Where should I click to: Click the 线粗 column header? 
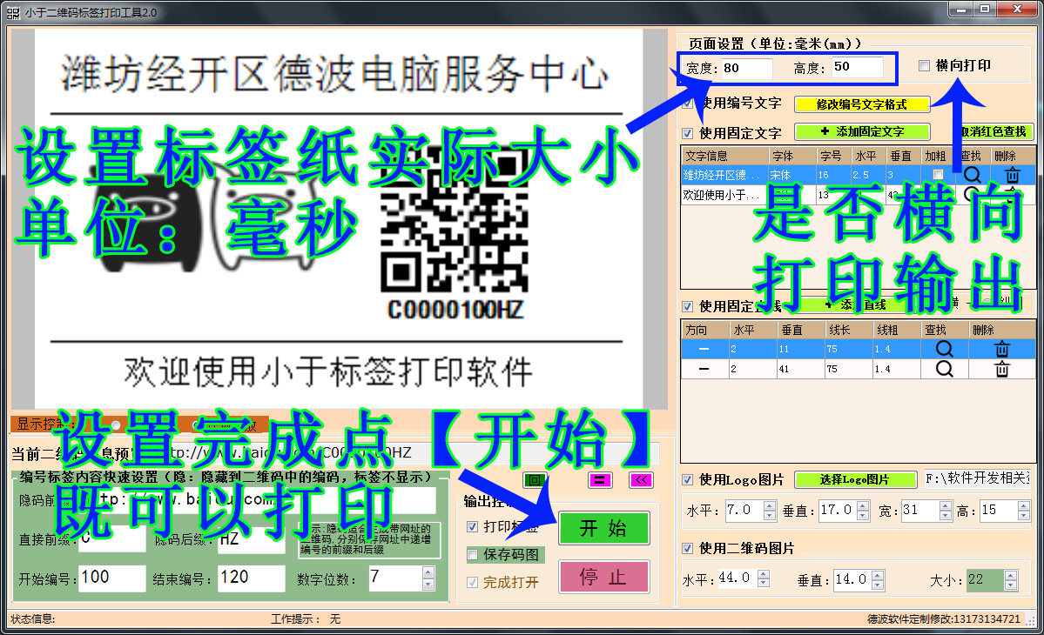pyautogui.click(x=897, y=330)
